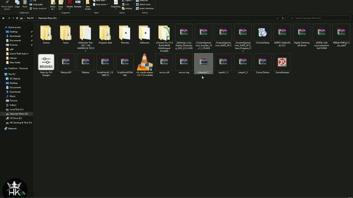Select Quick access in the navigation pane
This screenshot has width=353, height=198.
coord(14,28)
